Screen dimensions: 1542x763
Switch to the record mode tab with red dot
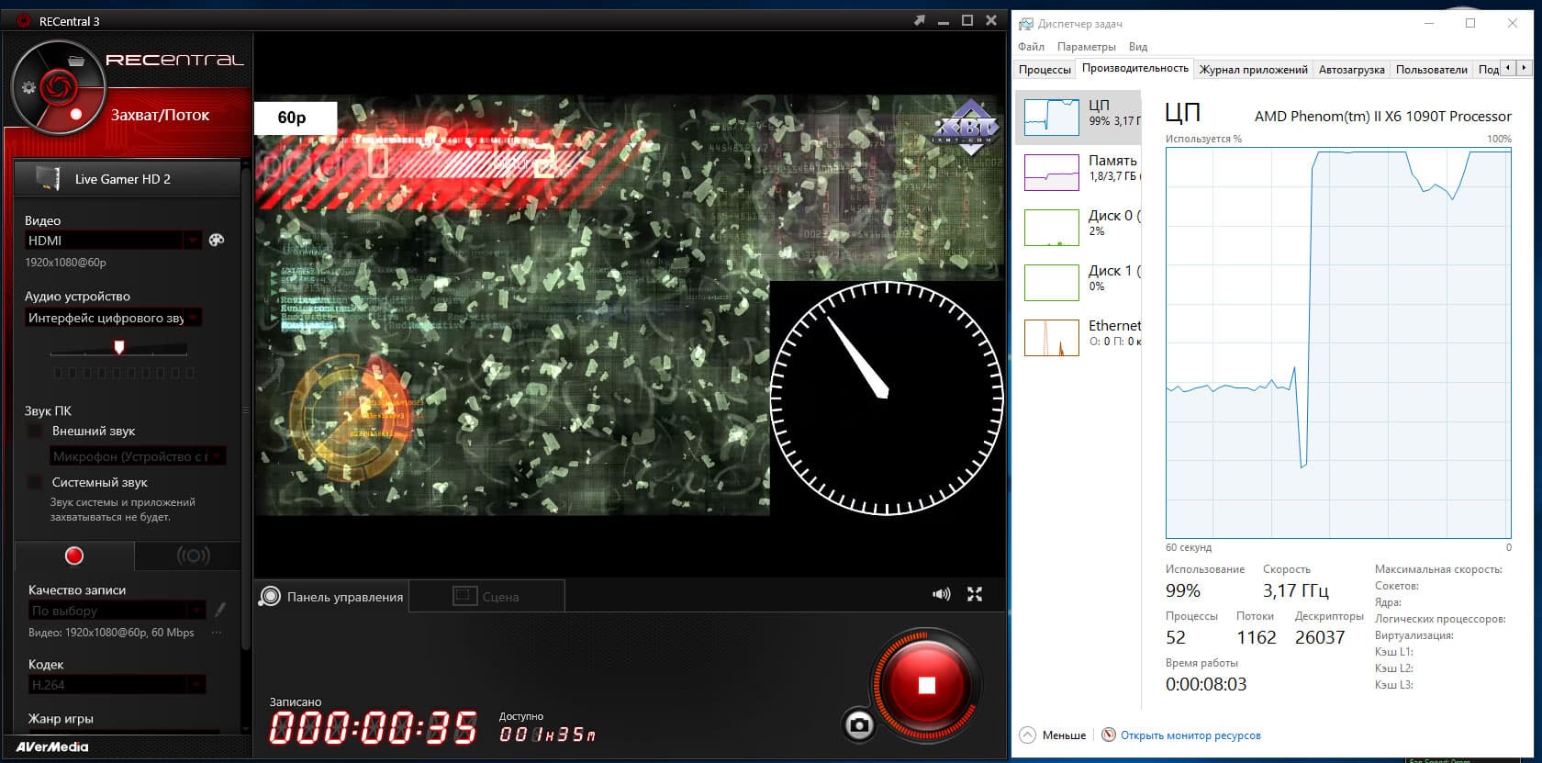click(74, 555)
